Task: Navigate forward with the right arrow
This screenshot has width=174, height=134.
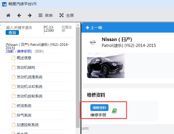Action: coord(30,15)
